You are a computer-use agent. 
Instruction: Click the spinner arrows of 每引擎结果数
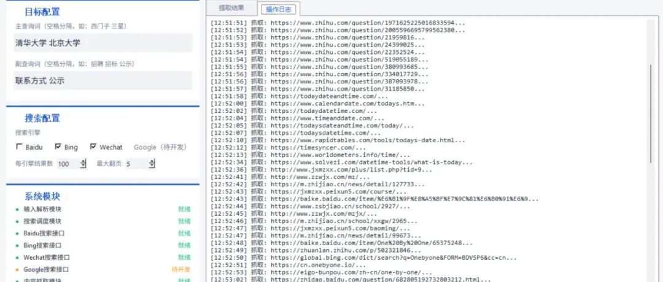(83, 164)
